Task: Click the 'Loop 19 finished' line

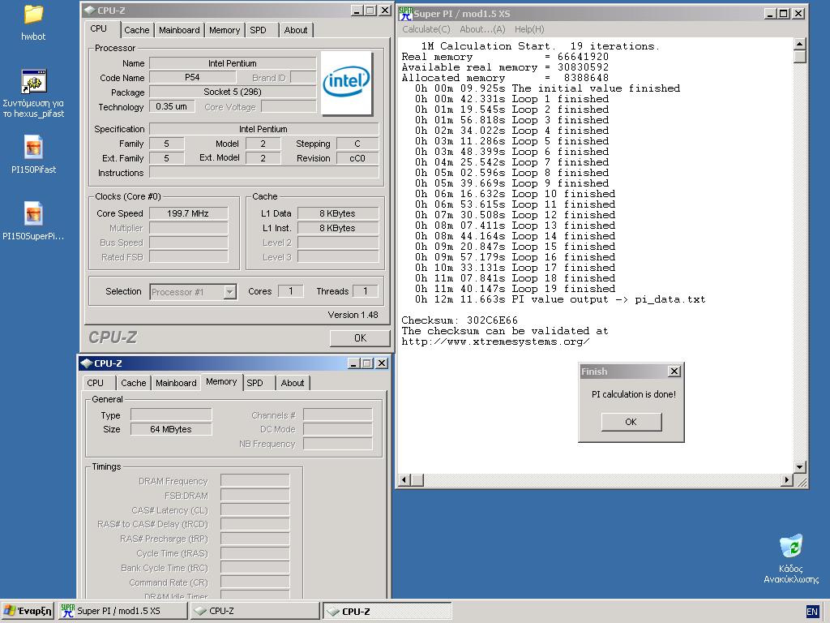Action: pos(515,289)
